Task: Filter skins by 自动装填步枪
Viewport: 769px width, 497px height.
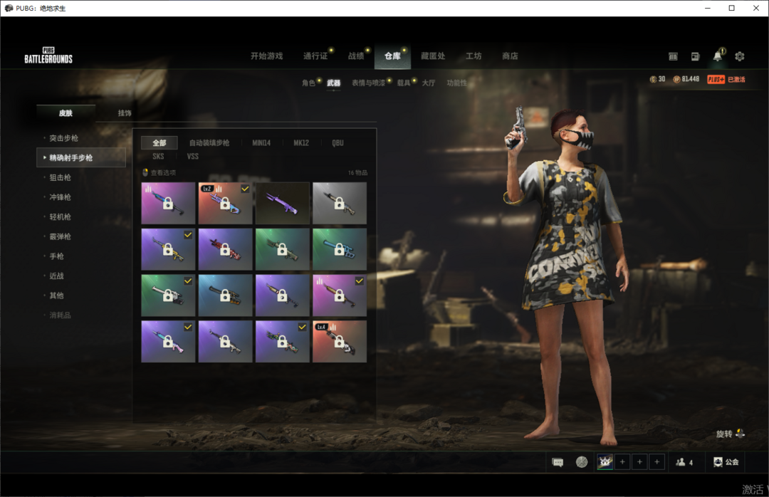Action: (209, 143)
